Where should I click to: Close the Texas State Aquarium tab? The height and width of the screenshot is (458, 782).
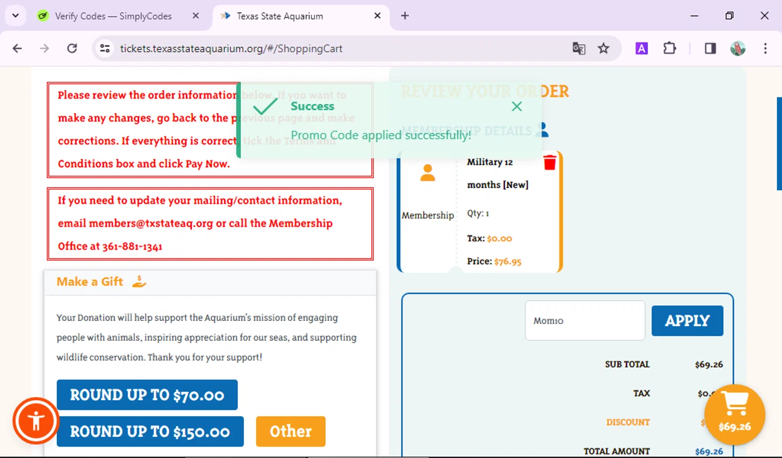click(377, 16)
